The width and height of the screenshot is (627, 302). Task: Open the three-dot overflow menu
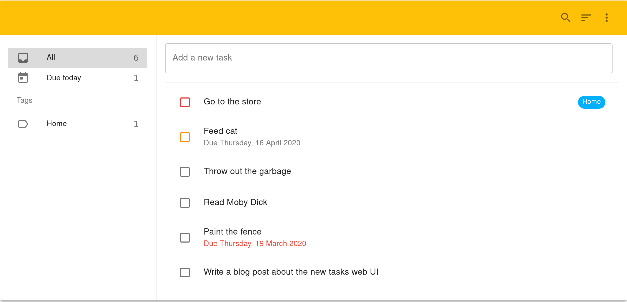[x=606, y=18]
